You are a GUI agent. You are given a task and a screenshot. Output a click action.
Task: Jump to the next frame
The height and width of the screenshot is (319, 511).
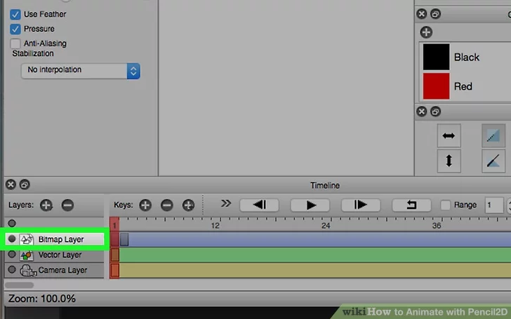coord(361,205)
